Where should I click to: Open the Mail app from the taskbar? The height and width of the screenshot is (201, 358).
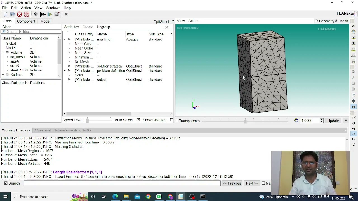pyautogui.click(x=137, y=197)
